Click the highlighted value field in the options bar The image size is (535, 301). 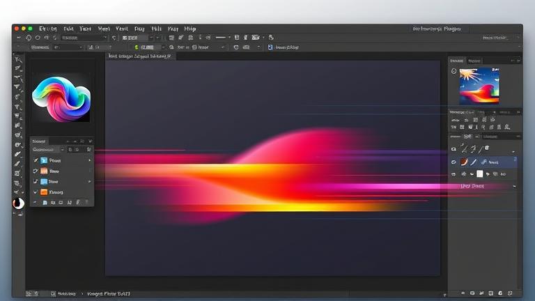click(x=150, y=47)
